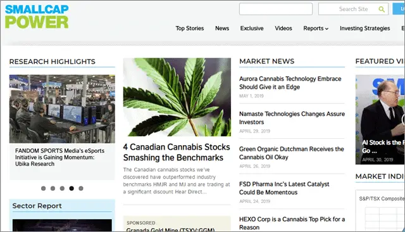This screenshot has height=232, width=405.
Task: Play the AI Stock featured video
Action: click(380, 120)
